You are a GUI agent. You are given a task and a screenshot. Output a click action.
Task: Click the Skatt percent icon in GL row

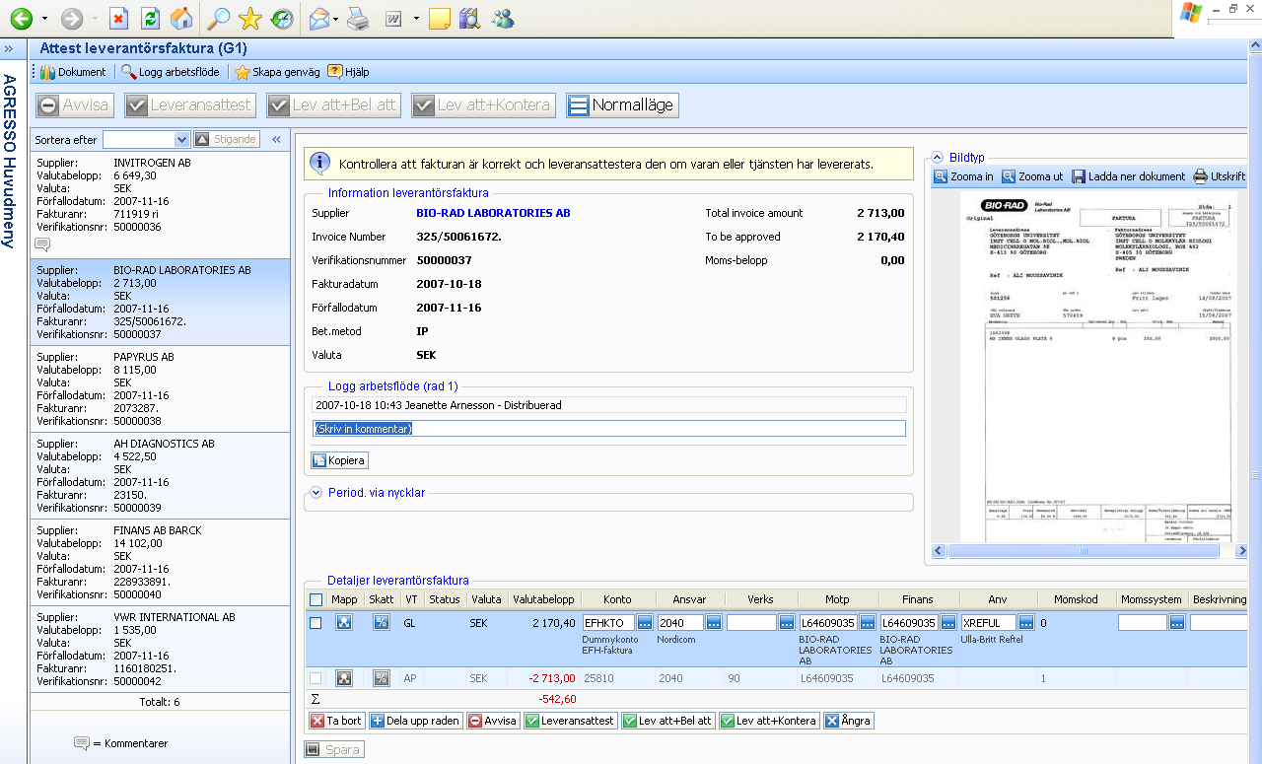(381, 623)
